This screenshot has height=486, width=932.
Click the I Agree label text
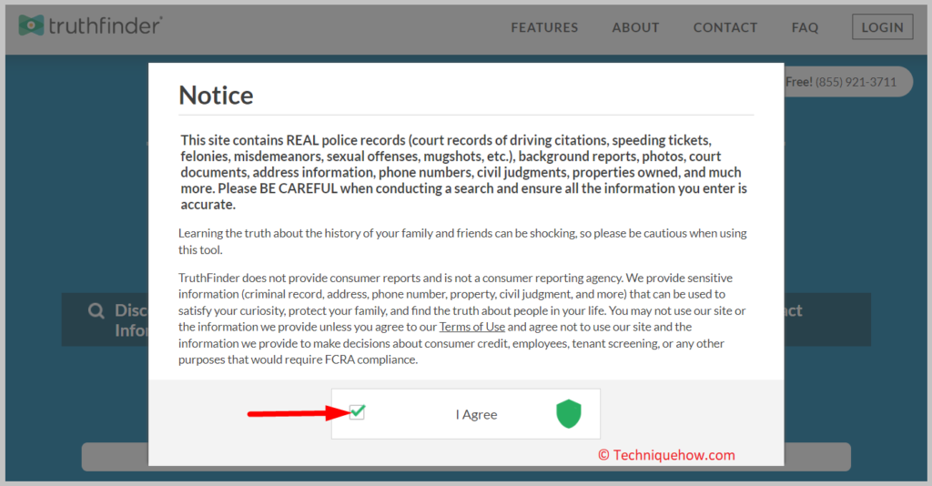477,415
